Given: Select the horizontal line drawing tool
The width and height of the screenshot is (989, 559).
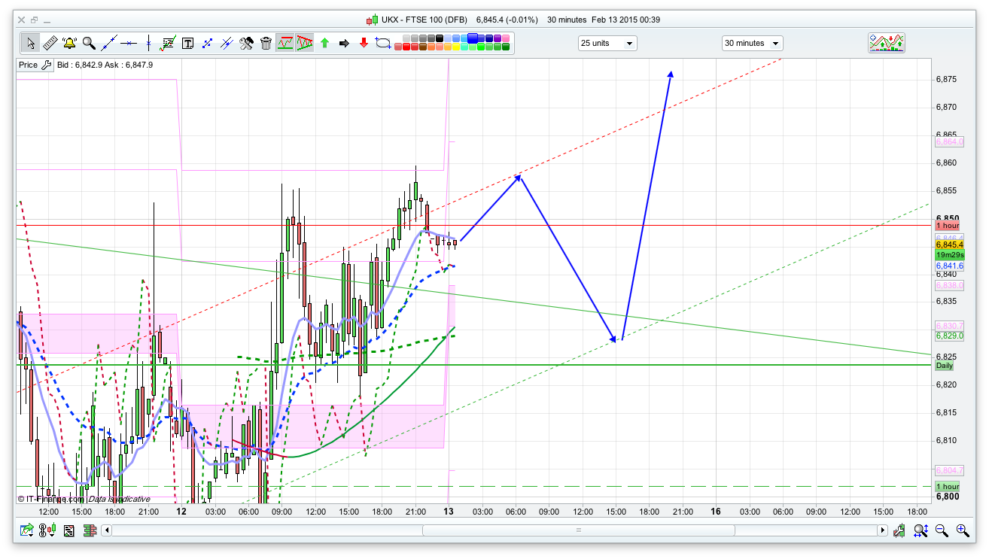Looking at the screenshot, I should click(129, 43).
